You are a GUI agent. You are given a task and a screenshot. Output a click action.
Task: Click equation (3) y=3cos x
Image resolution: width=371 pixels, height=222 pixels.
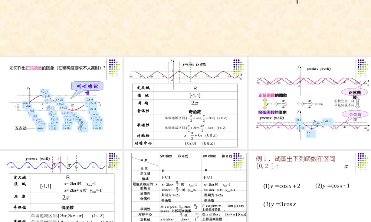280,204
